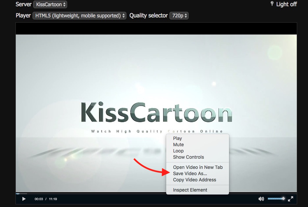Choose Mute in the context menu
Screen dimensions: 308x207
click(x=178, y=145)
